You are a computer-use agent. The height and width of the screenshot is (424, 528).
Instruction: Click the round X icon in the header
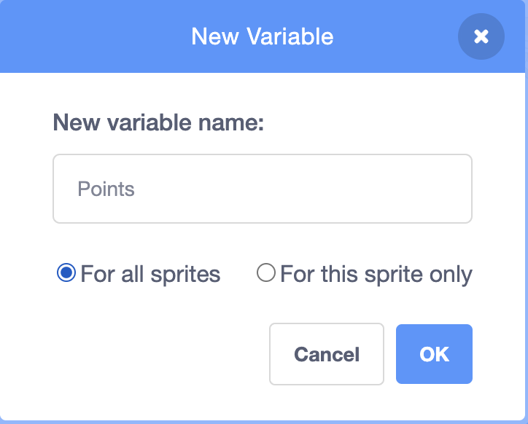pos(481,36)
